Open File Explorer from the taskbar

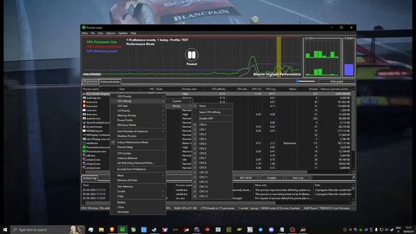click(101, 229)
